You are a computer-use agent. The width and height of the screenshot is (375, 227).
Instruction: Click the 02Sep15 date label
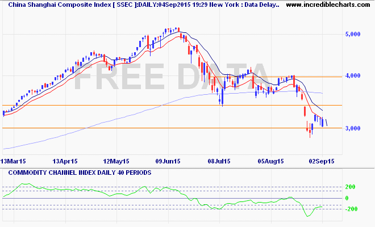322,161
